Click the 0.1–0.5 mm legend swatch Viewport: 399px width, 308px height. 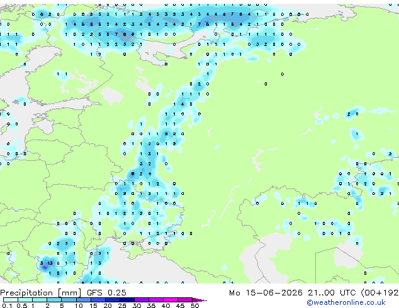click(x=11, y=300)
